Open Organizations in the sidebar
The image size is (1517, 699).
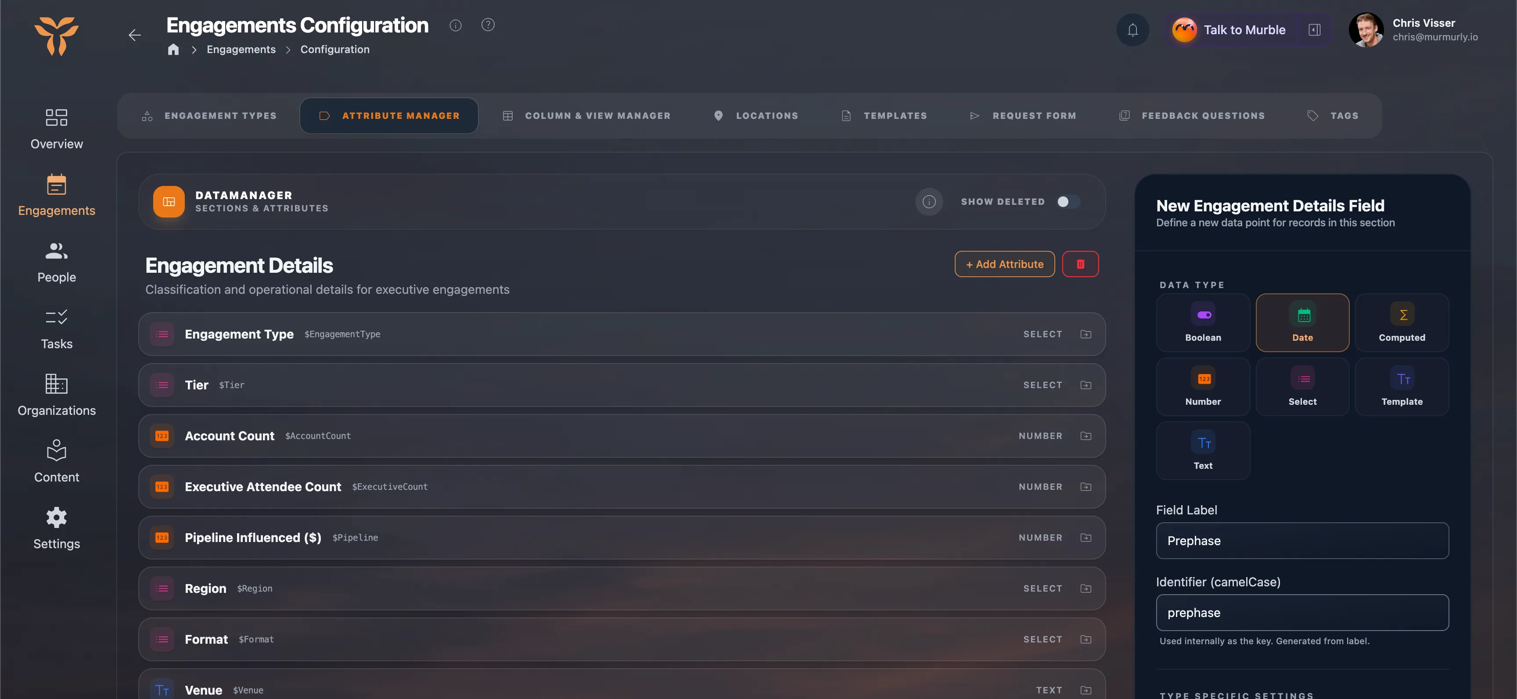point(57,396)
